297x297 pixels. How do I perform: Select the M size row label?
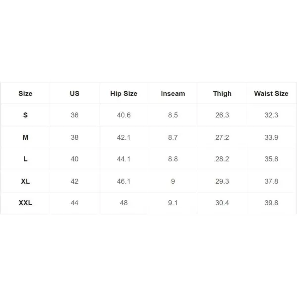click(25, 137)
